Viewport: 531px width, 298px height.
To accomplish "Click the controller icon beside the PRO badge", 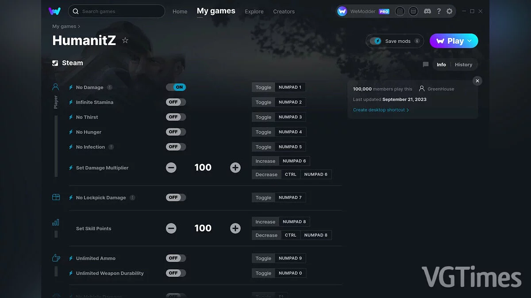I will 400,11.
